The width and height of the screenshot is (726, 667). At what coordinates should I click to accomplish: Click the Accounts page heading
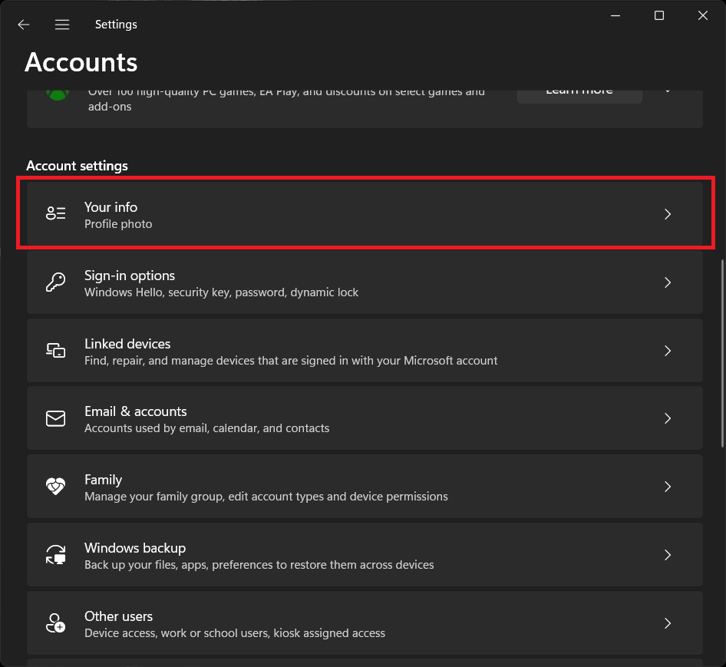[x=81, y=62]
